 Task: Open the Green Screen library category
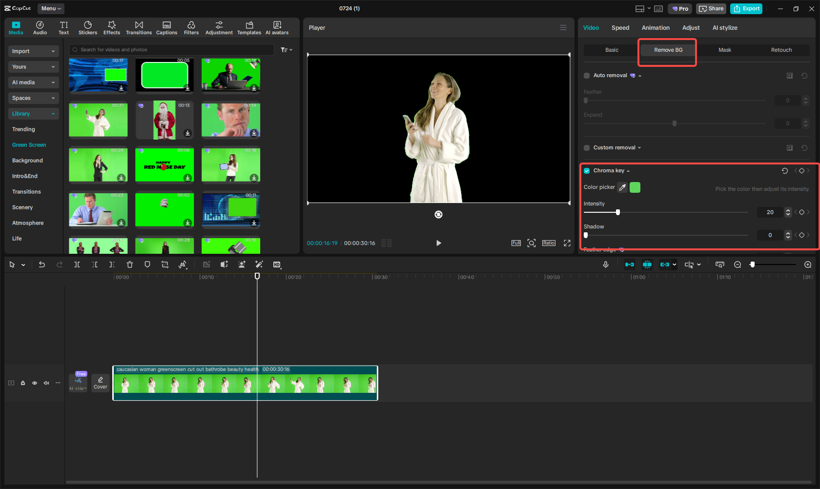click(x=29, y=144)
